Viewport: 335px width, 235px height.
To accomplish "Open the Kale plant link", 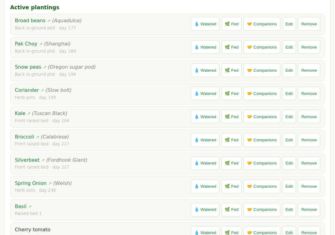I will click(x=23, y=113).
